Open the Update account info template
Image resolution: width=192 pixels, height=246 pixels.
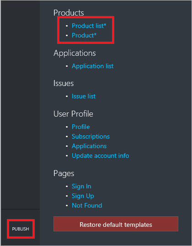click(x=101, y=156)
